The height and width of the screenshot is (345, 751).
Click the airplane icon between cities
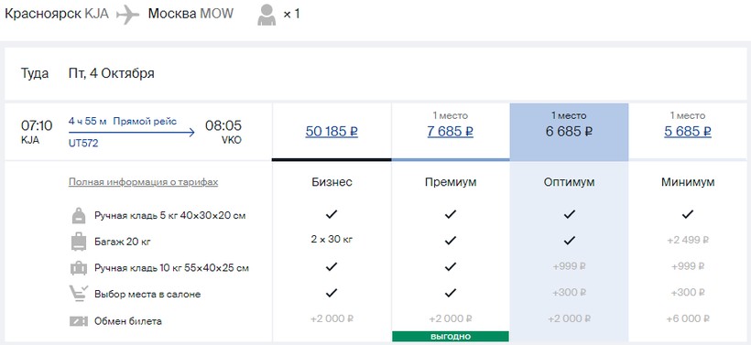click(127, 15)
